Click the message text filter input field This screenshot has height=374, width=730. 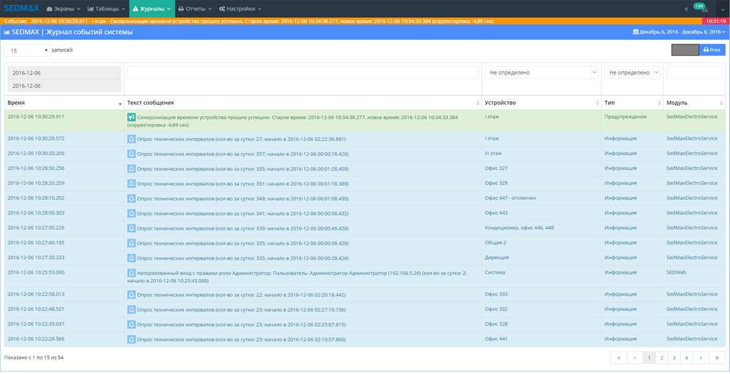pyautogui.click(x=302, y=73)
